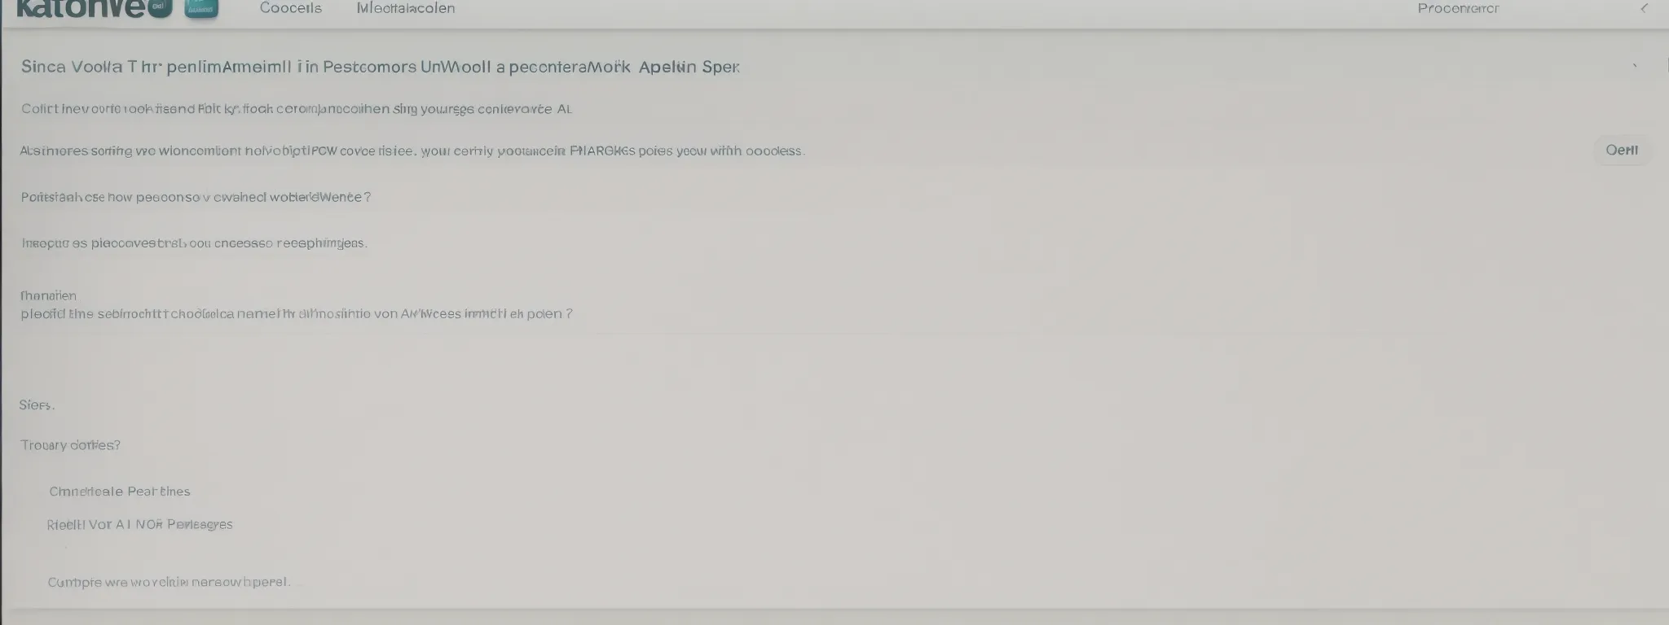Click the 'Inseptic es' text line
Image resolution: width=1669 pixels, height=625 pixels.
(194, 243)
